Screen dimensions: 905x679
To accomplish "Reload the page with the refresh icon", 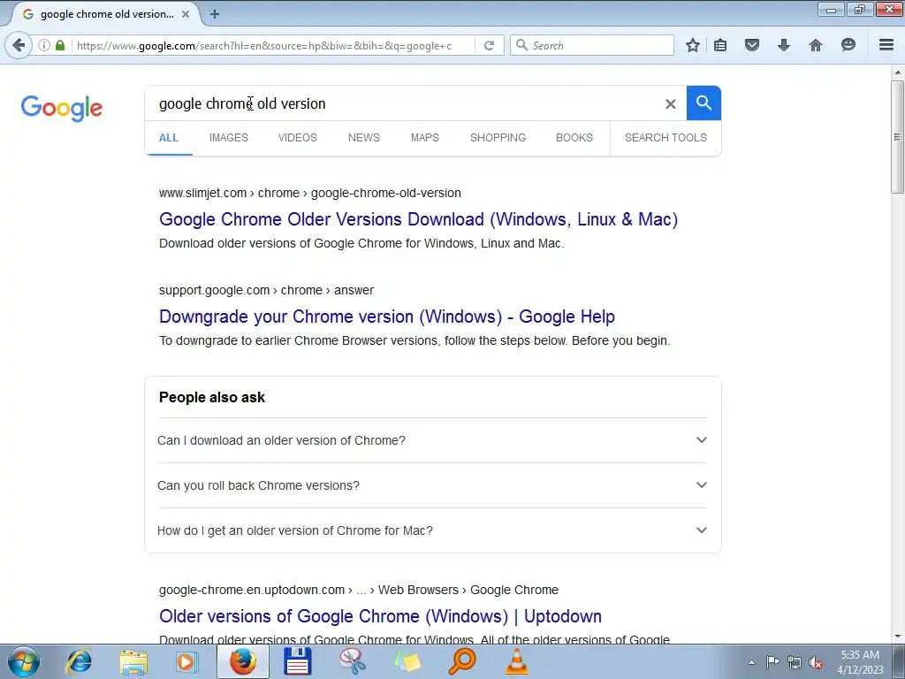I will (x=489, y=45).
